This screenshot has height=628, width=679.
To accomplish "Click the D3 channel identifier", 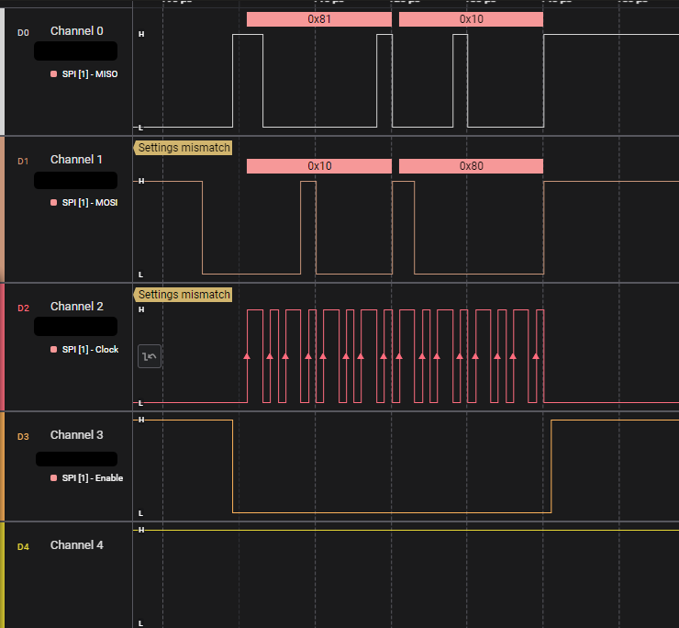I will coord(23,436).
